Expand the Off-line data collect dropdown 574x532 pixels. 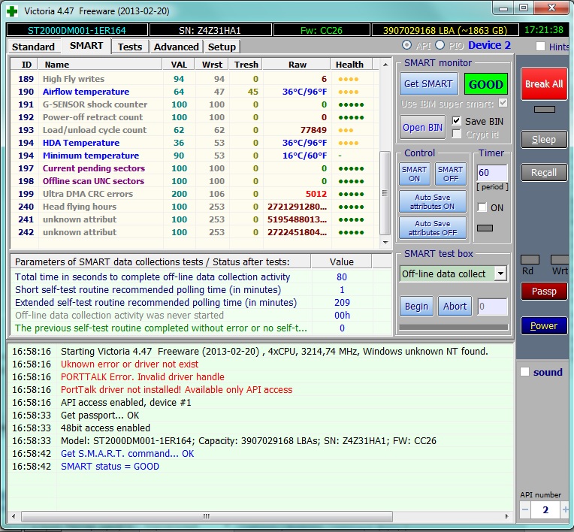tap(500, 274)
